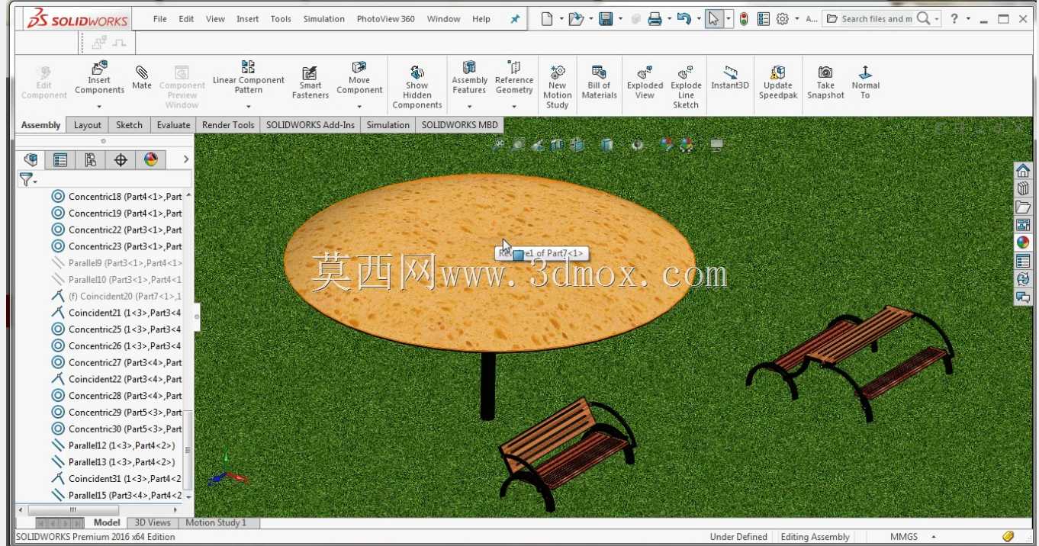Open Appearances, Scenes and Decals pane

tap(1023, 242)
